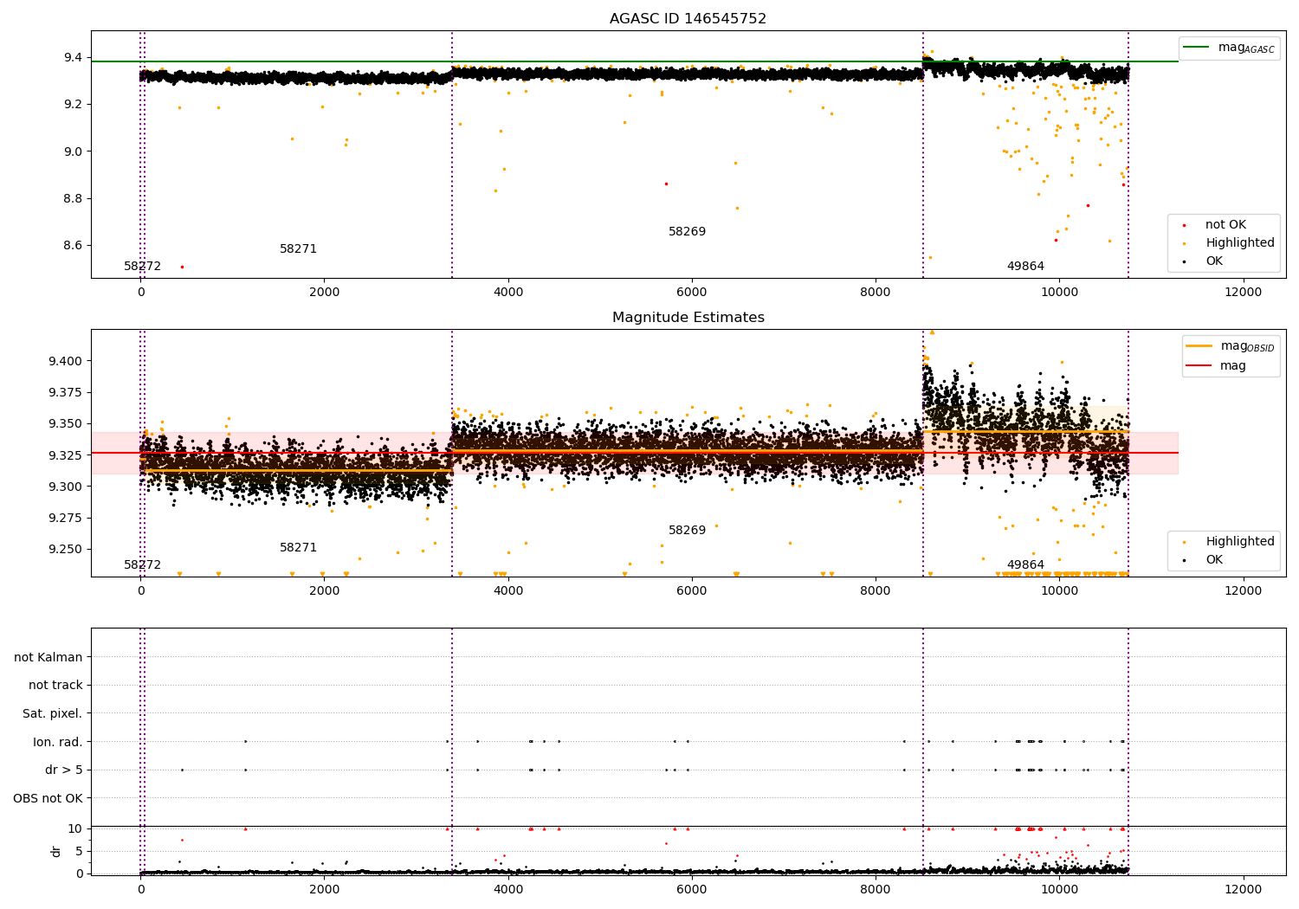The image size is (1299, 909).
Task: Click the 58272 label in magnitude estimates plot
Action: [x=142, y=565]
